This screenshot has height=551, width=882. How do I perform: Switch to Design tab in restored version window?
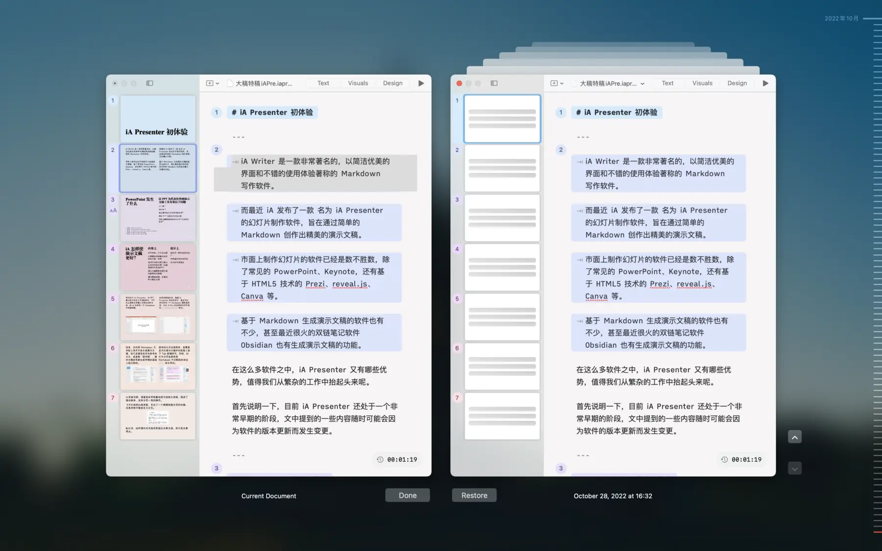737,83
